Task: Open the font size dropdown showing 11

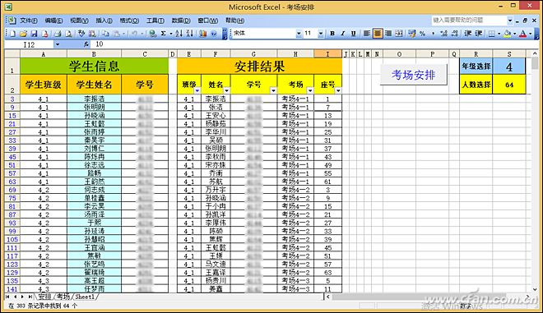Action: pos(321,34)
